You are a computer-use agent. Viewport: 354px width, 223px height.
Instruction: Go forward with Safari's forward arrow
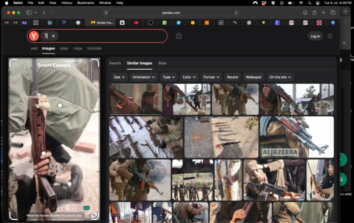pos(52,12)
